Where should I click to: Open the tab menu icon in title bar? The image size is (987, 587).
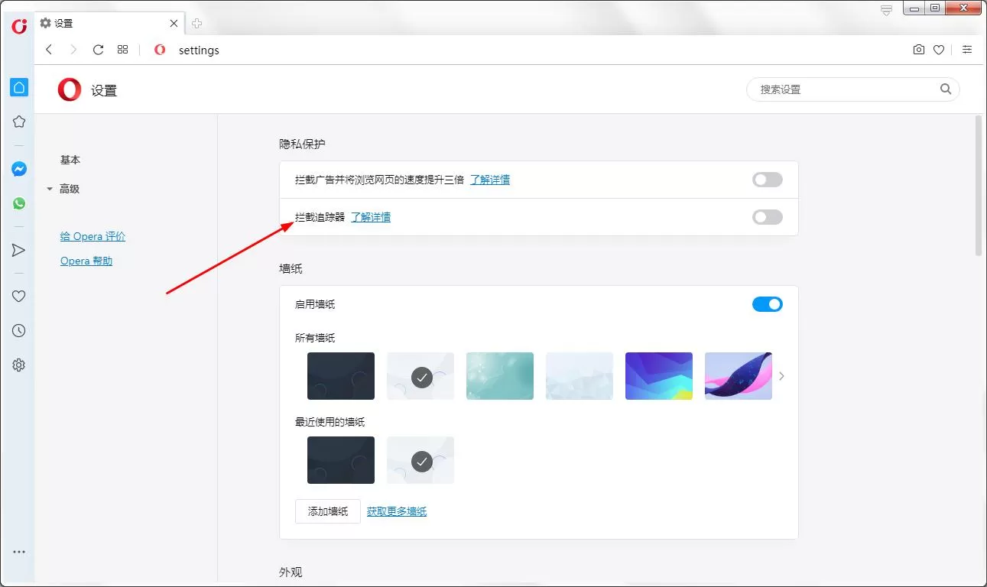[x=886, y=10]
